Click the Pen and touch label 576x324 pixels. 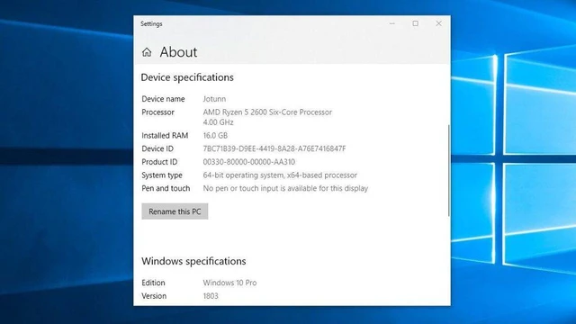[166, 188]
